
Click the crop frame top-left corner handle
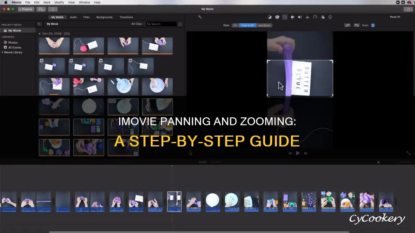[268, 61]
